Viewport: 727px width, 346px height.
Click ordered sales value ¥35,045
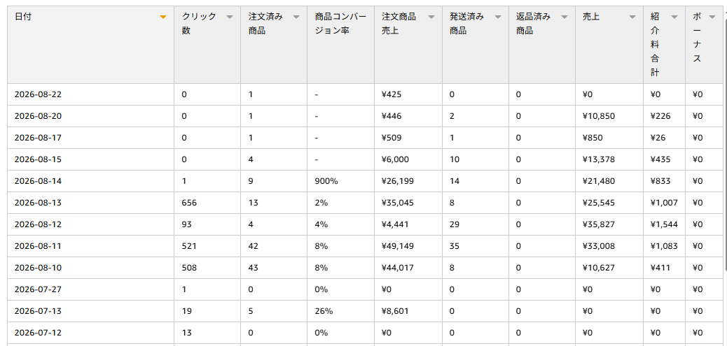(x=398, y=203)
